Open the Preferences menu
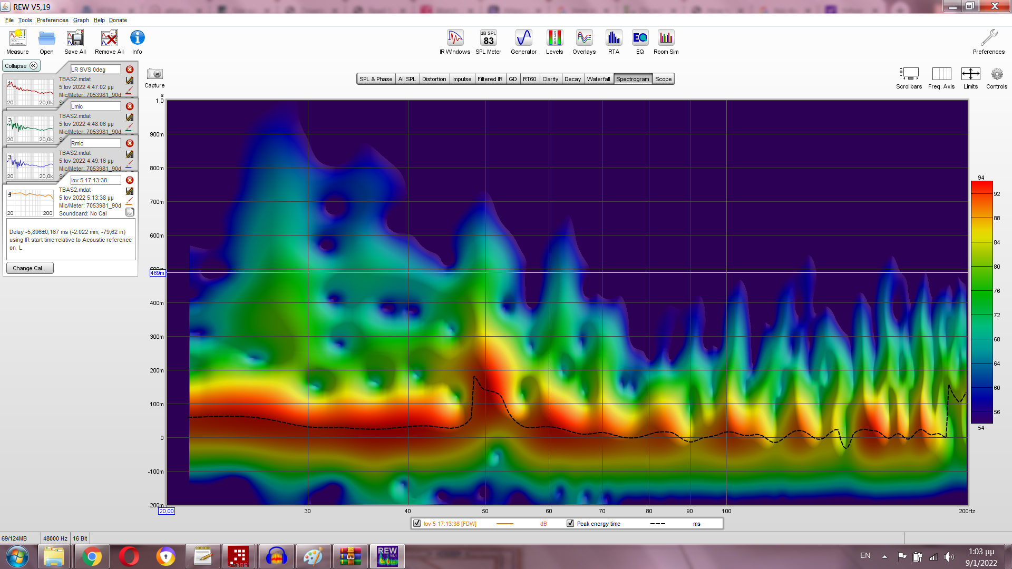1012x569 pixels. pos(52,20)
